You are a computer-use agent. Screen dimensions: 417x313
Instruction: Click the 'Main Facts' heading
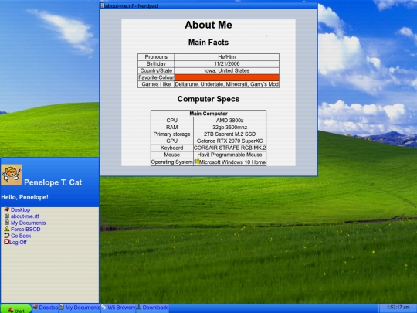click(208, 43)
